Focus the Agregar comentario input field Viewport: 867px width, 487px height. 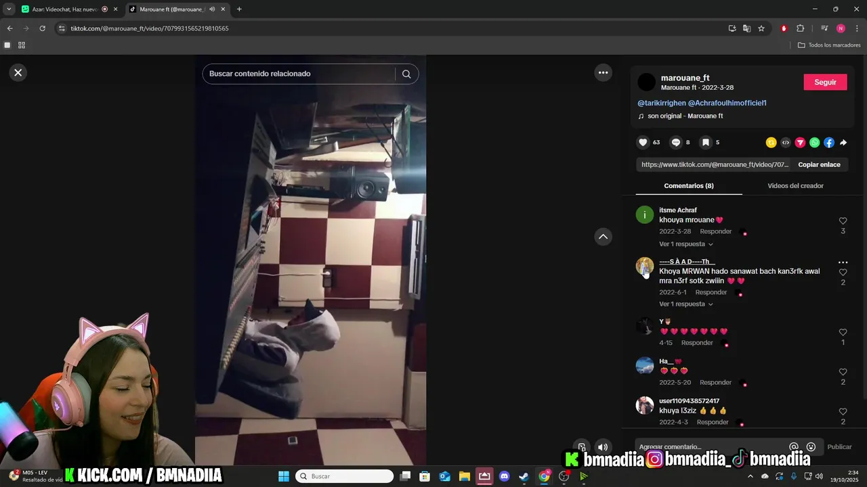[711, 447]
